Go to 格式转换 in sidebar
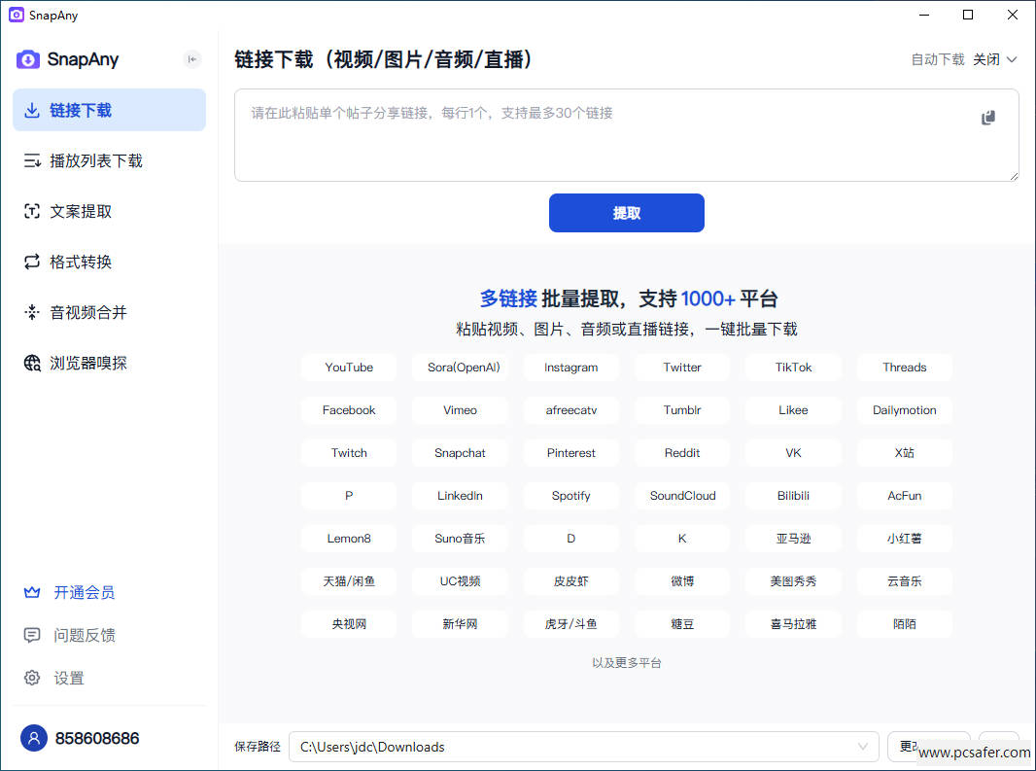The height and width of the screenshot is (771, 1036). pos(81,262)
